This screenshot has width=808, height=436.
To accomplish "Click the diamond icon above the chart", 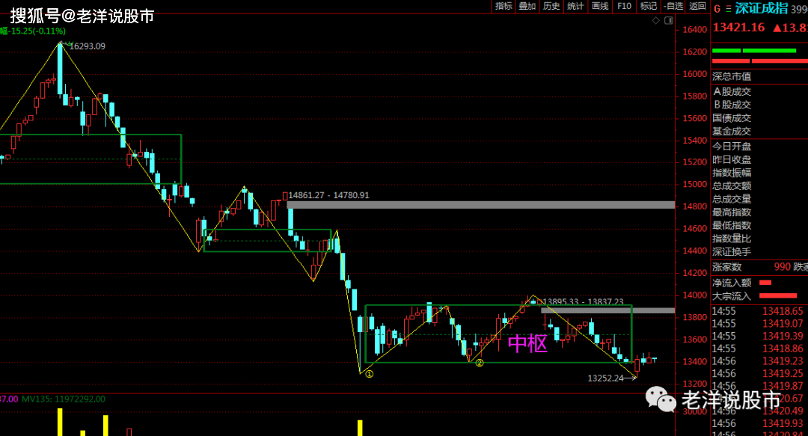I will 656,21.
